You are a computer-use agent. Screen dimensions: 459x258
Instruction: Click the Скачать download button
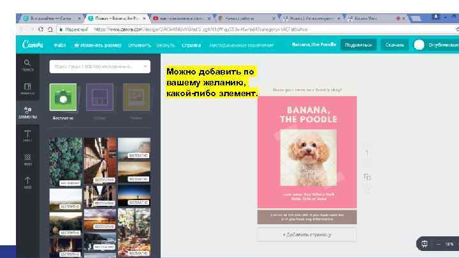point(395,45)
